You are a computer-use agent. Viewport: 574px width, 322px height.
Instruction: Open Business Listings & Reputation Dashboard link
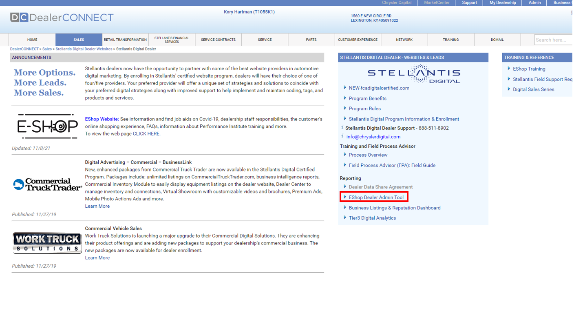[x=394, y=208]
